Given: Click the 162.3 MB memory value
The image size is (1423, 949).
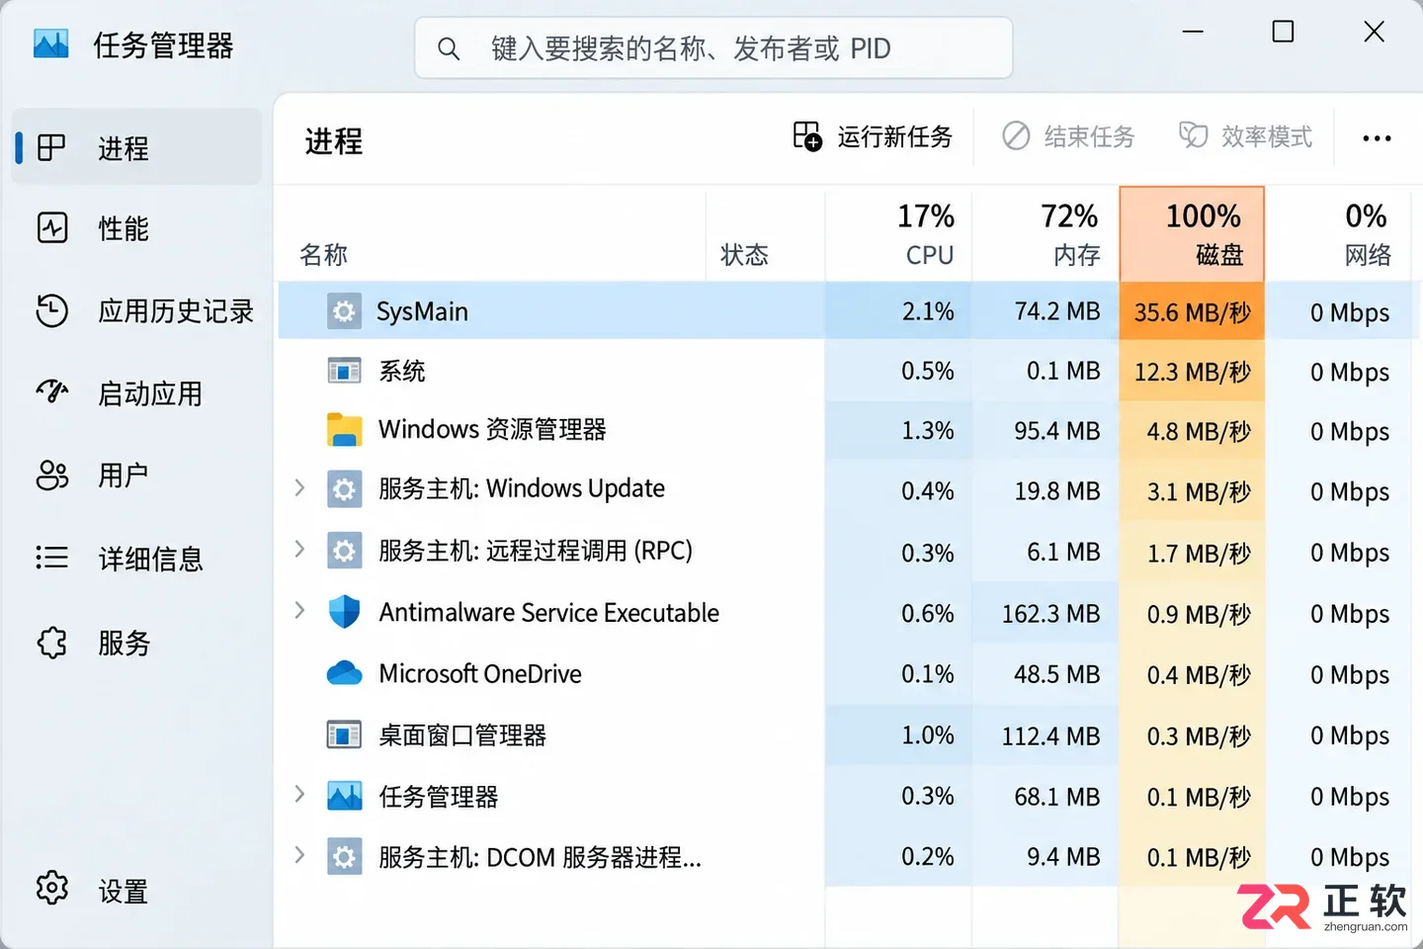Looking at the screenshot, I should [1050, 614].
